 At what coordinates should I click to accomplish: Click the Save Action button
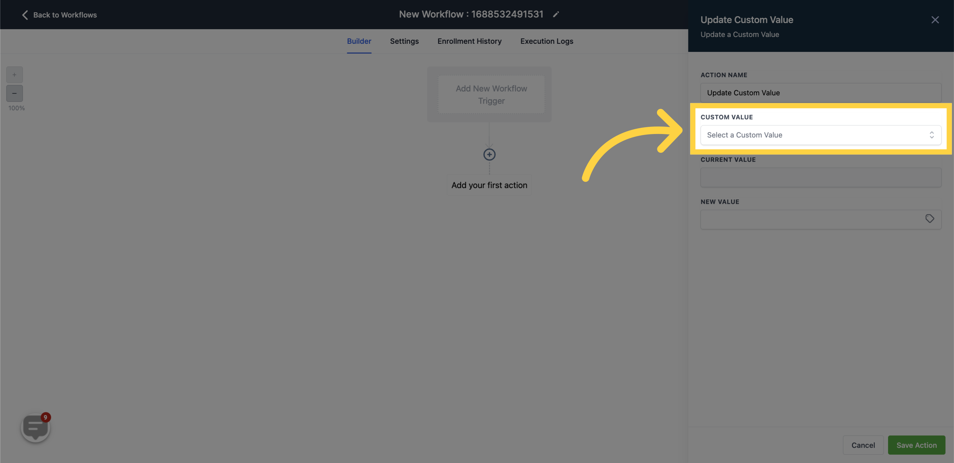[916, 445]
